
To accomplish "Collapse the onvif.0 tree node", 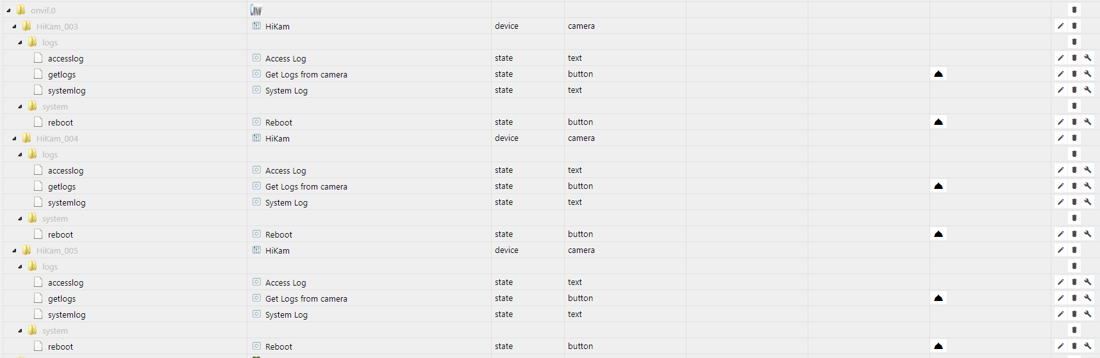I will coord(9,10).
